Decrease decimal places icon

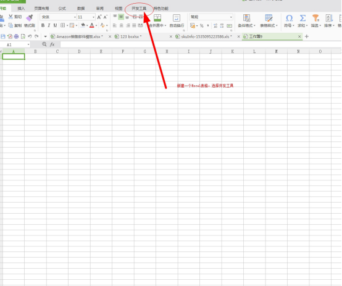222,25
